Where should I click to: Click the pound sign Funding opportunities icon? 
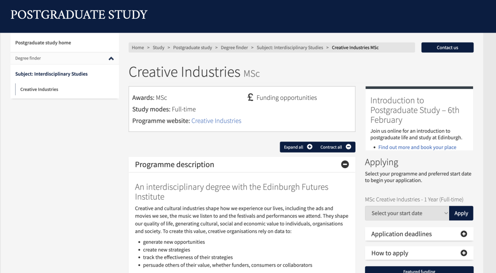point(250,97)
